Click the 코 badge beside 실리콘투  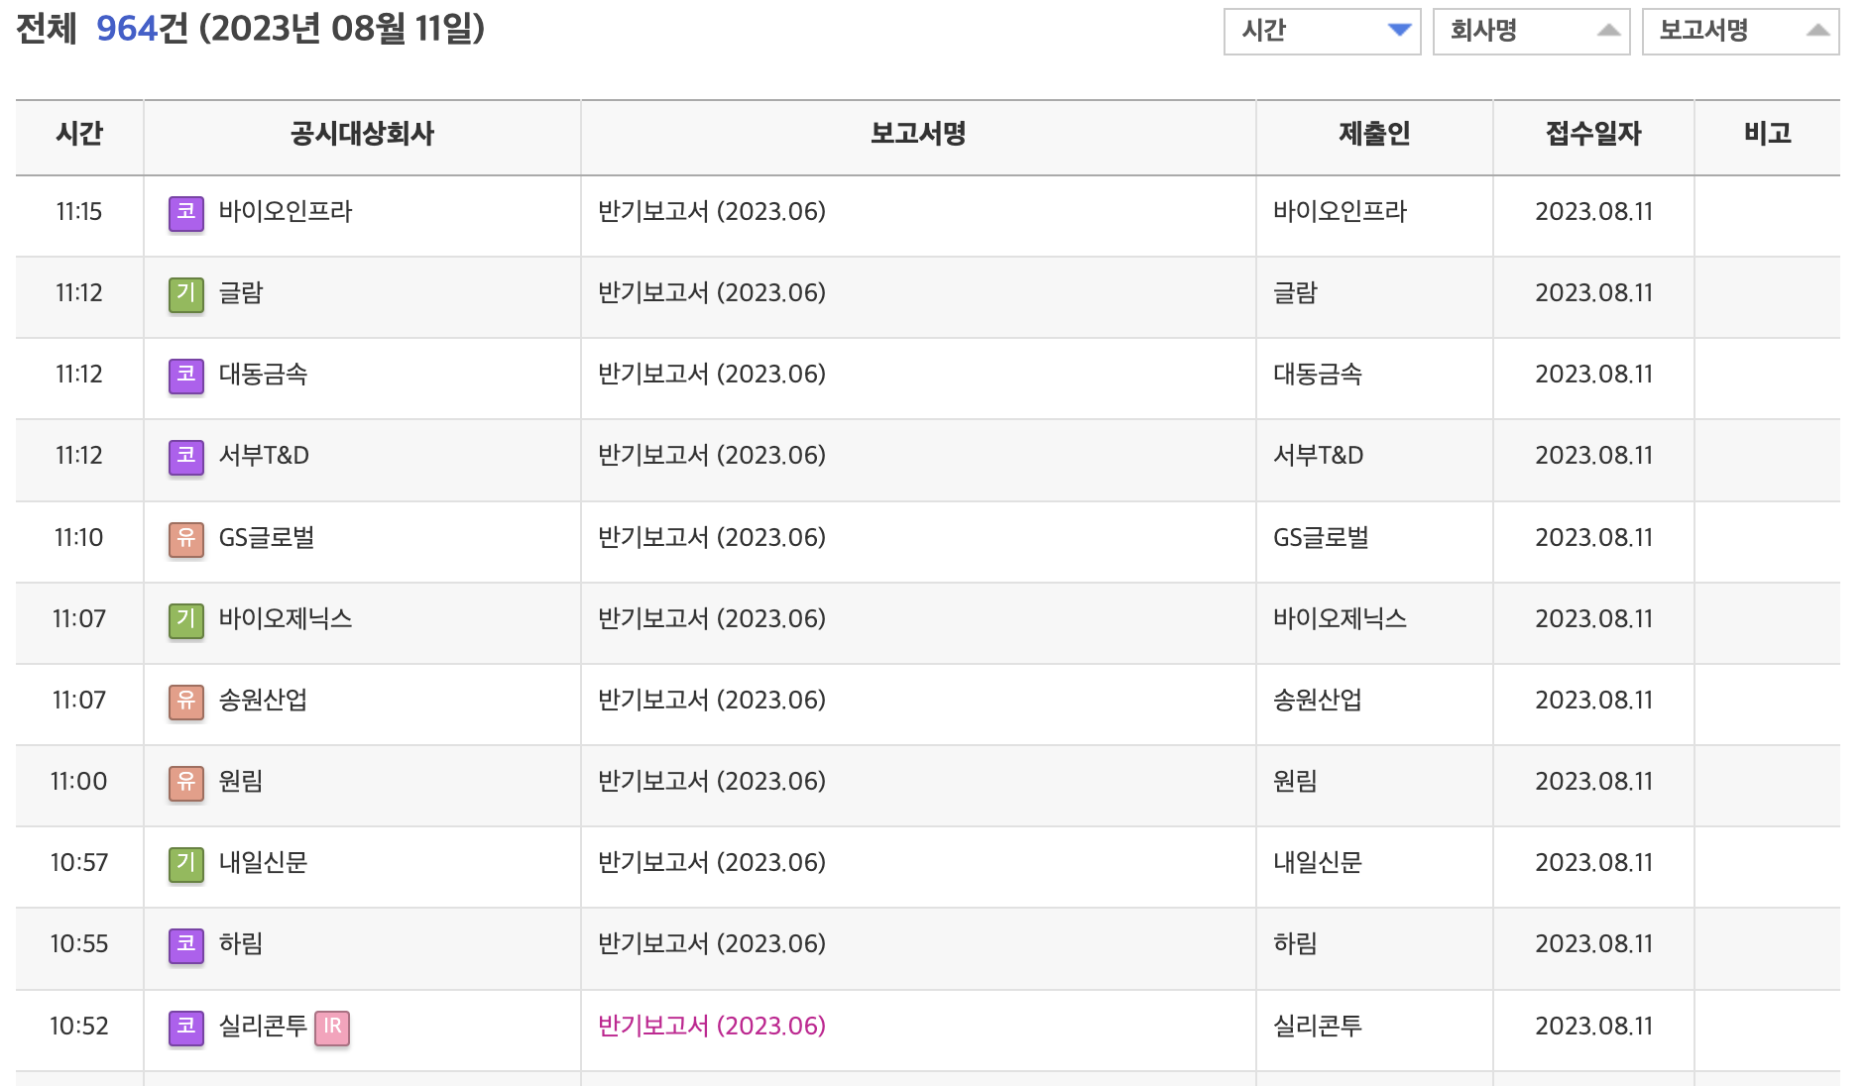[186, 1028]
